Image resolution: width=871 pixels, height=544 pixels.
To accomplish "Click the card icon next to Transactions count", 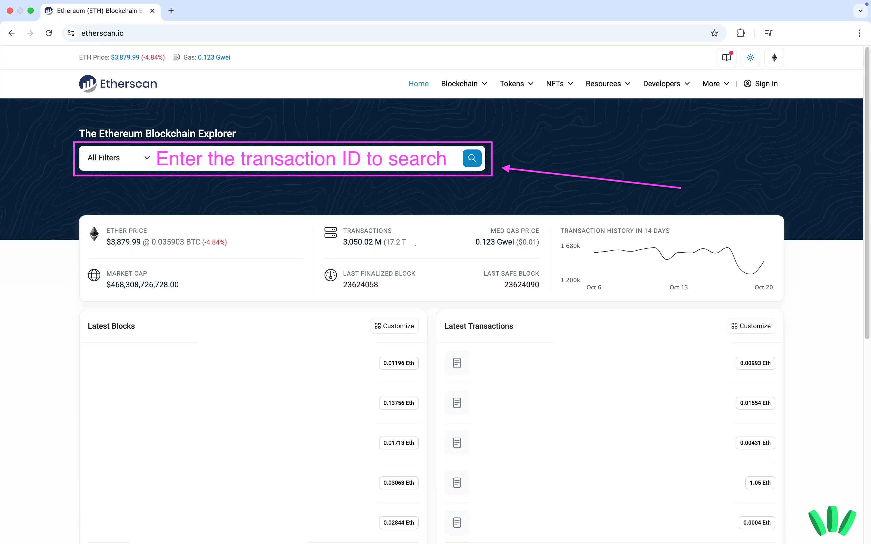I will point(331,232).
